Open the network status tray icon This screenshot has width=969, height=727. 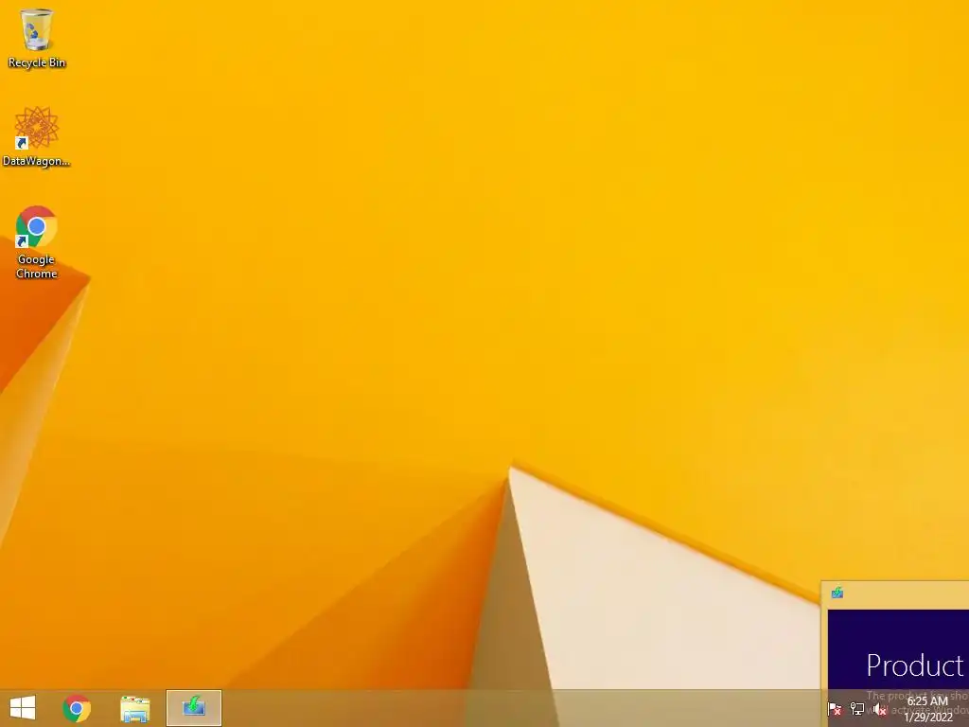click(857, 709)
